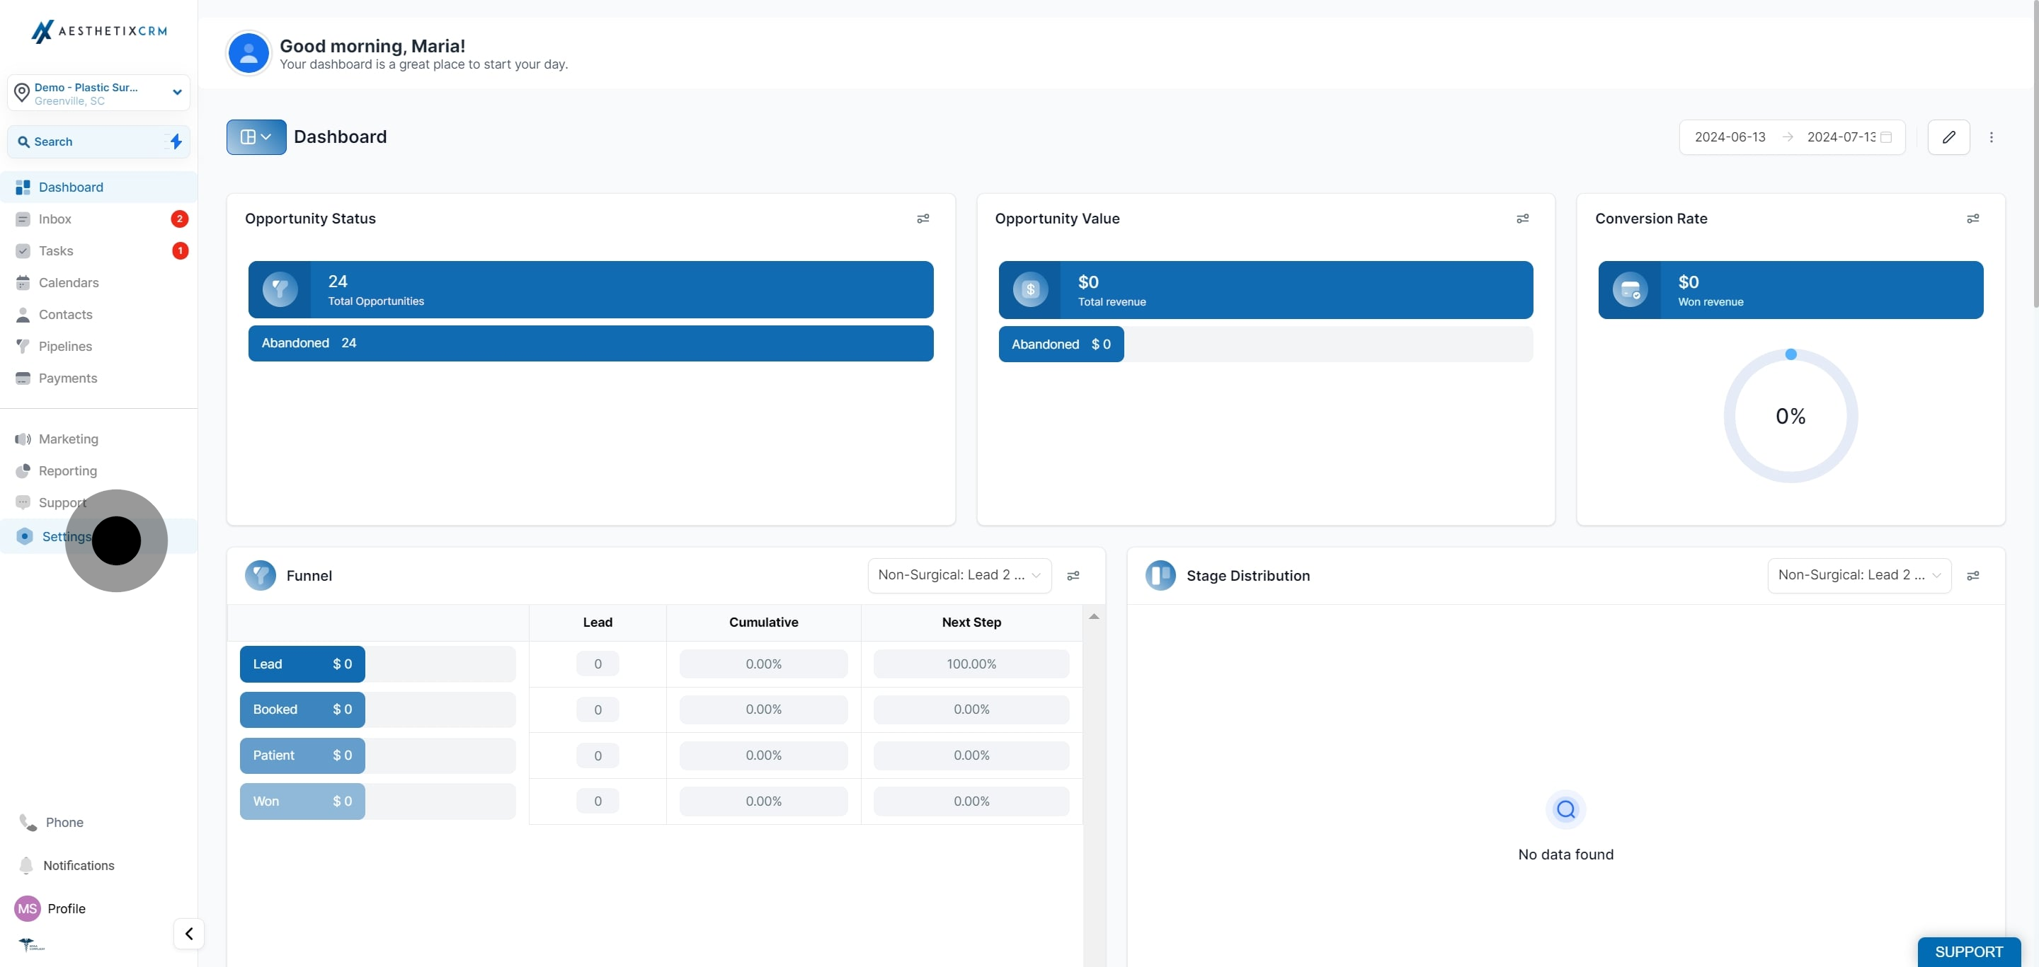
Task: Toggle the dashboard layout switcher button
Action: (x=256, y=137)
